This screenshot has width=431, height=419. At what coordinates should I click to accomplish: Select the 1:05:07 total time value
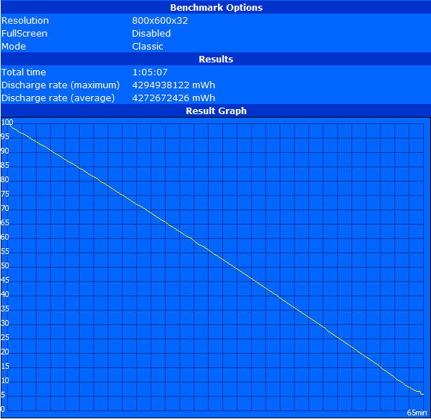click(150, 72)
